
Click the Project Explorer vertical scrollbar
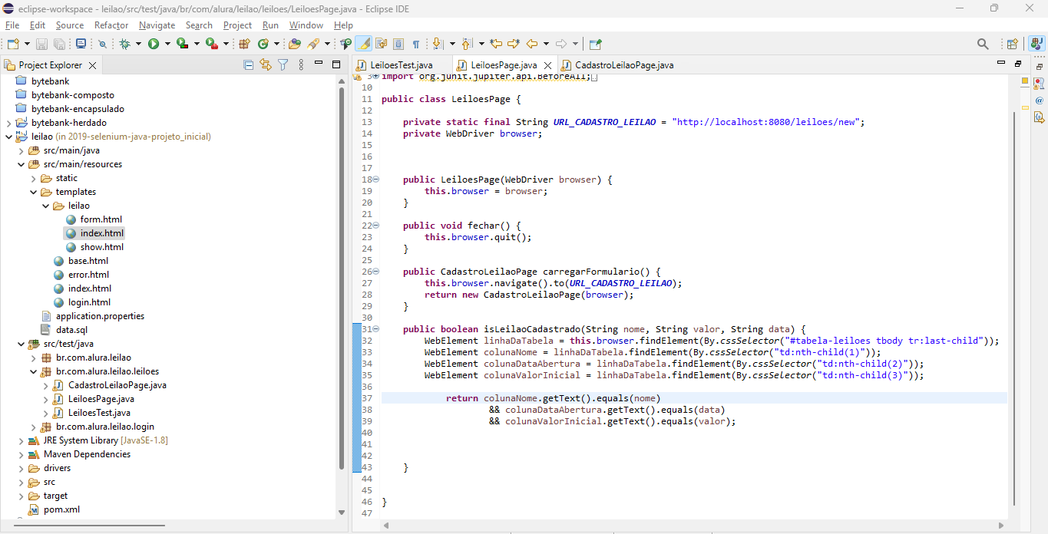coord(342,279)
